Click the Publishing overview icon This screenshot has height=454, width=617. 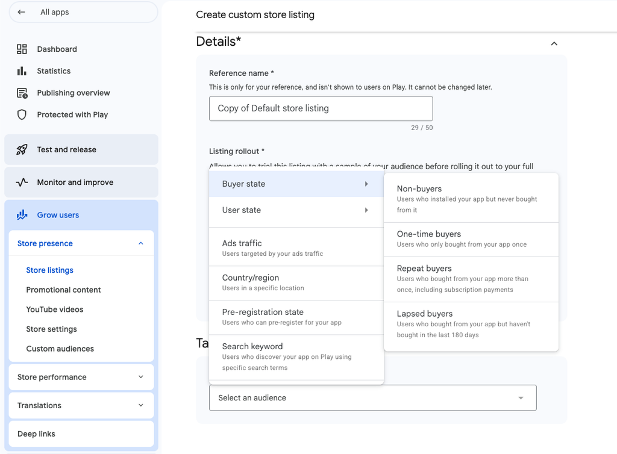pyautogui.click(x=22, y=93)
